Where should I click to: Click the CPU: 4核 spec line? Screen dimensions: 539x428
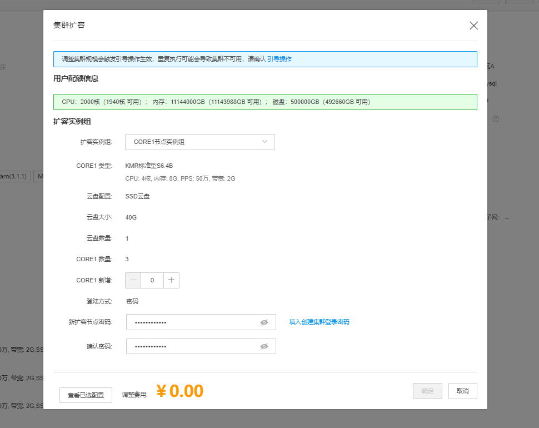click(x=180, y=178)
